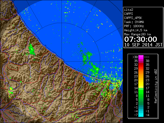Image resolution: width=164 pixels, height=123 pixels.
Task: Click the green echo cluster over sea center
Action: click(87, 57)
